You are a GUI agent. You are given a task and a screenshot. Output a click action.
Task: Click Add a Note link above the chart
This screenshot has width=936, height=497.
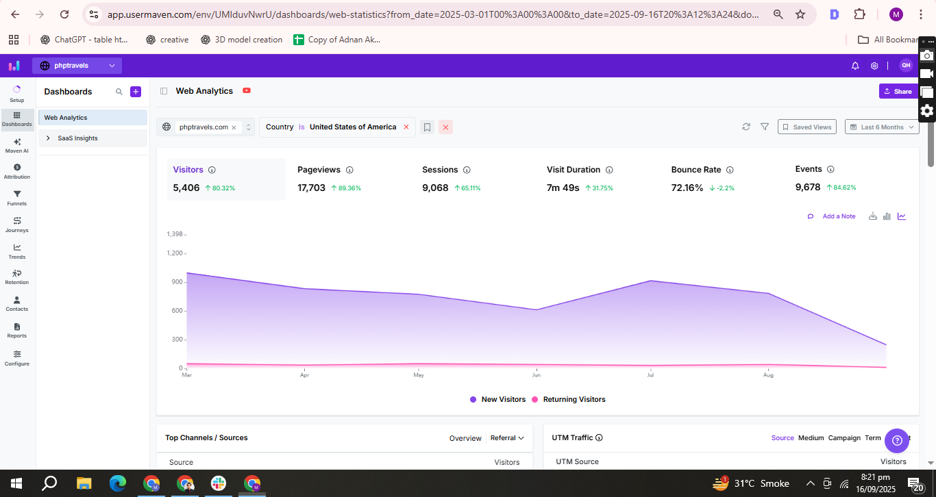tap(839, 216)
